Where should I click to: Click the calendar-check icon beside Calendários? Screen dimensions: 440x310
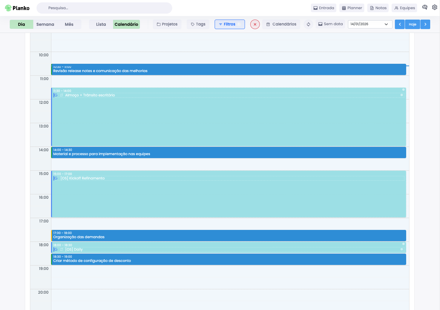(268, 24)
